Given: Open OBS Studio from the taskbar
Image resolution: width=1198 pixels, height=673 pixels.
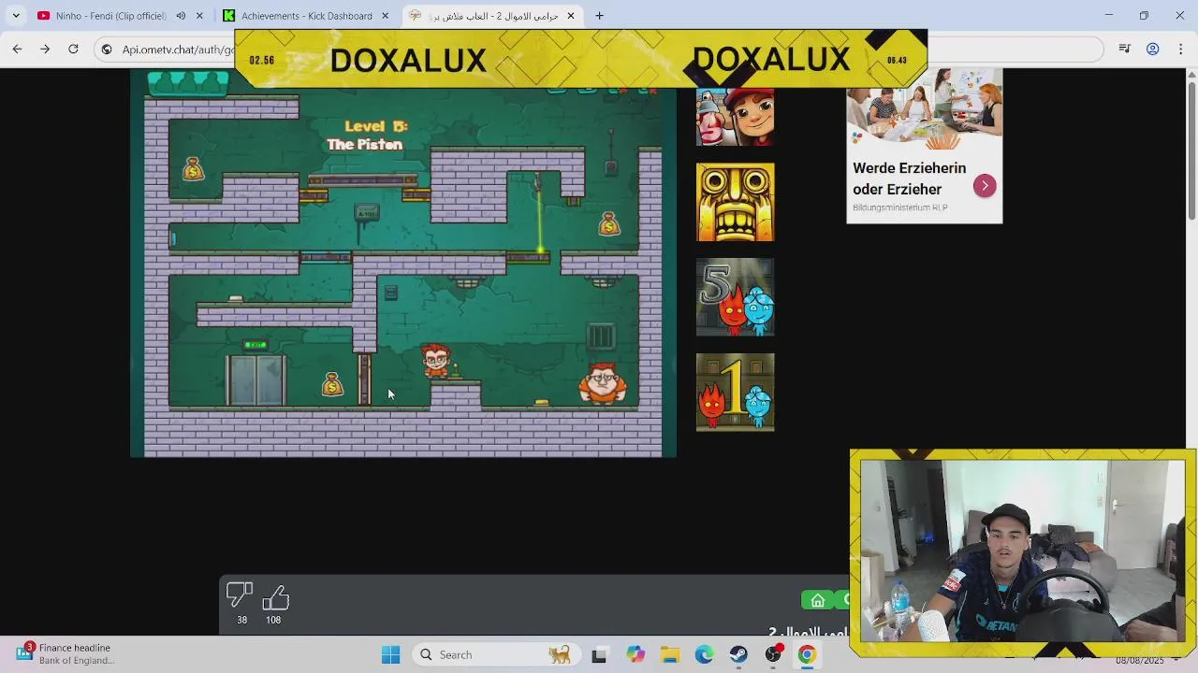Looking at the screenshot, I should [773, 654].
